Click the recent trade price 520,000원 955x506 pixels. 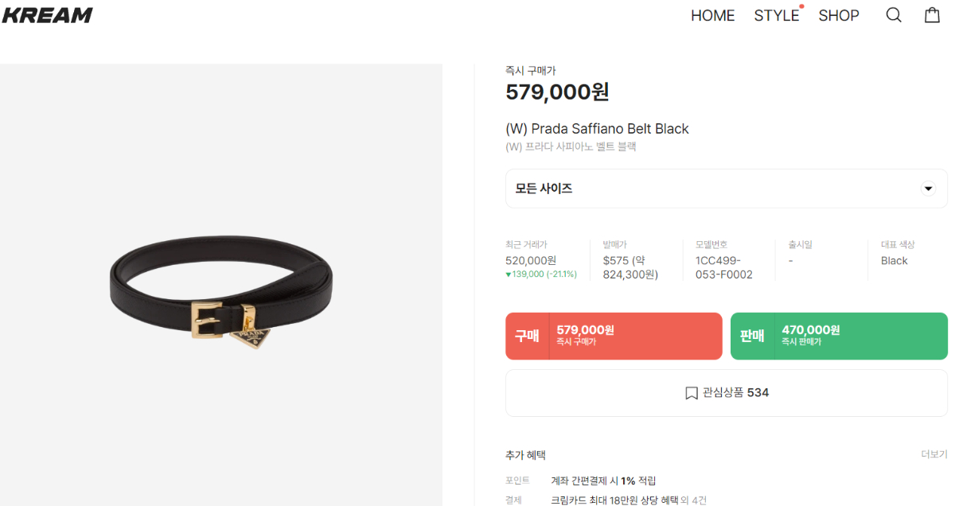[x=531, y=260]
